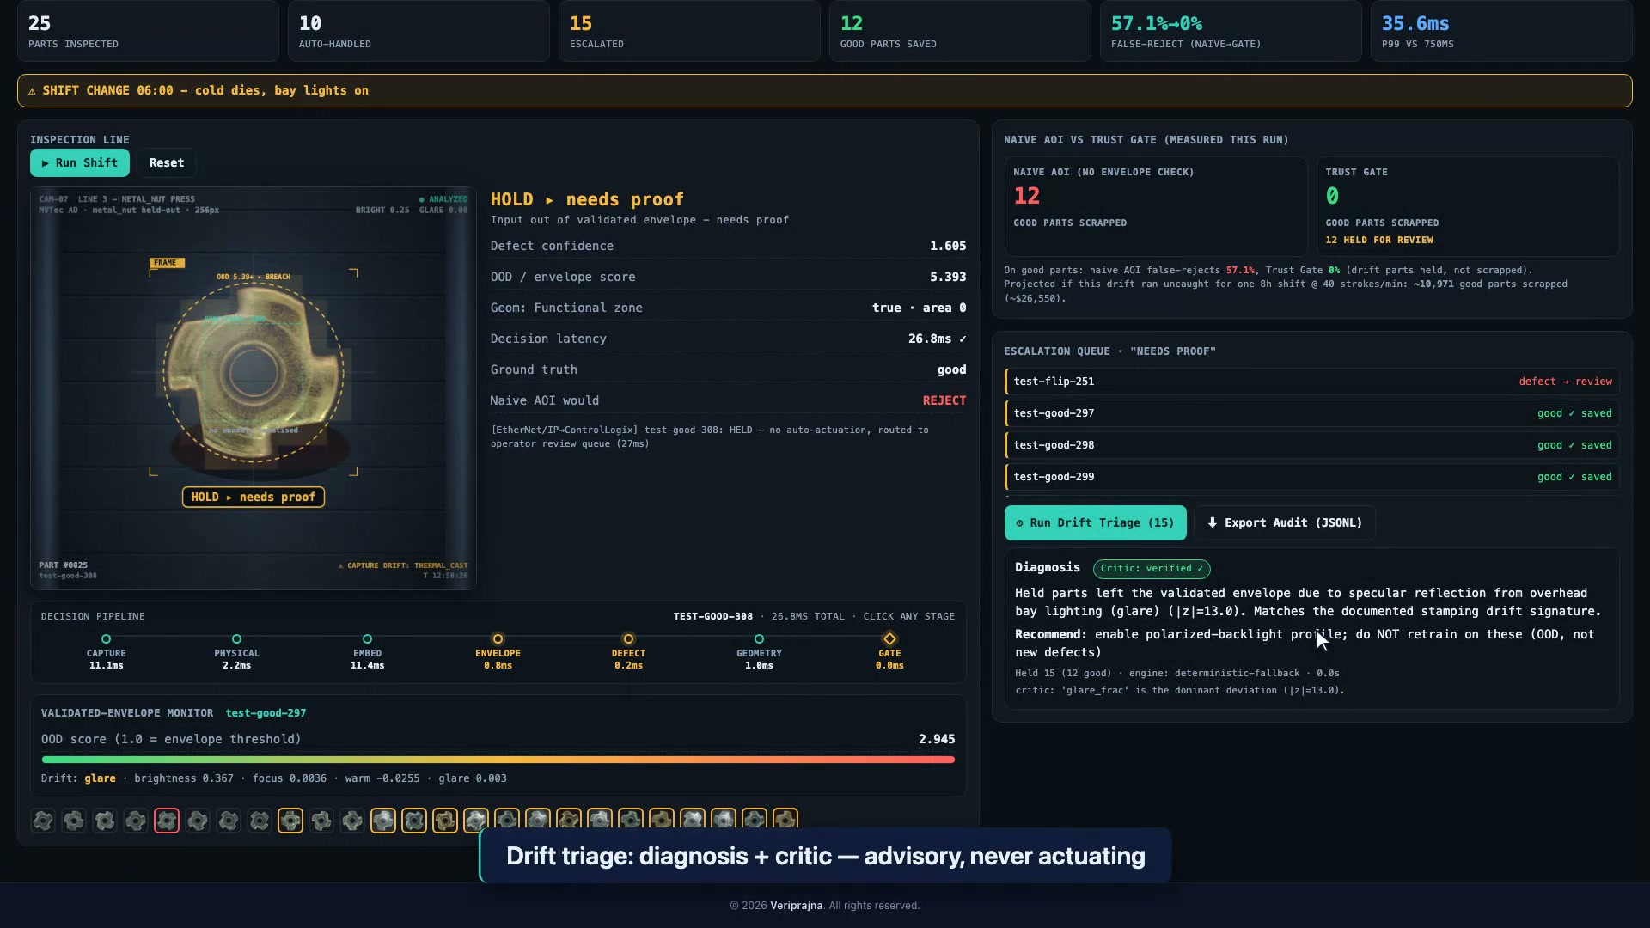
Task: Click the OOD score value 2.945
Action: pos(937,739)
